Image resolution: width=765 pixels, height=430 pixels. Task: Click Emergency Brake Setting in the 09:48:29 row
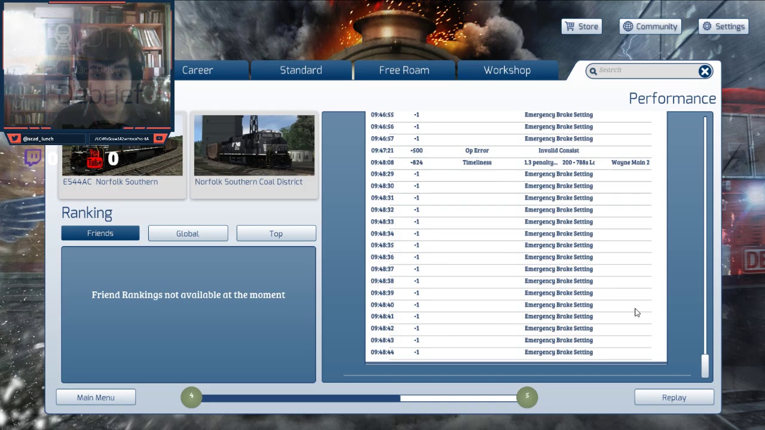[559, 174]
